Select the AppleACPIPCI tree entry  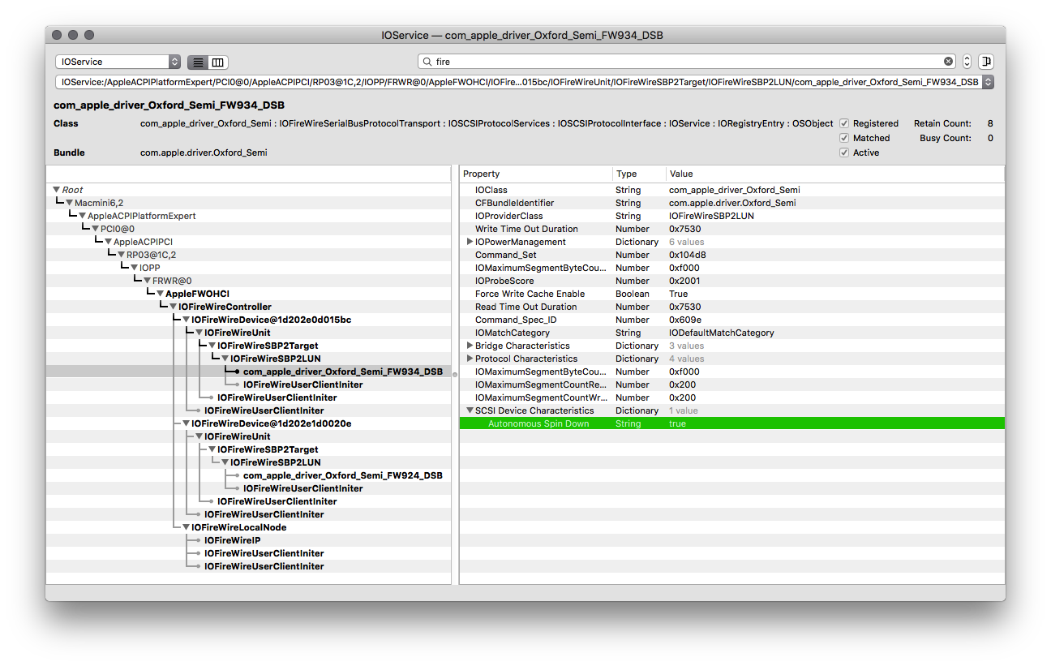click(x=143, y=242)
